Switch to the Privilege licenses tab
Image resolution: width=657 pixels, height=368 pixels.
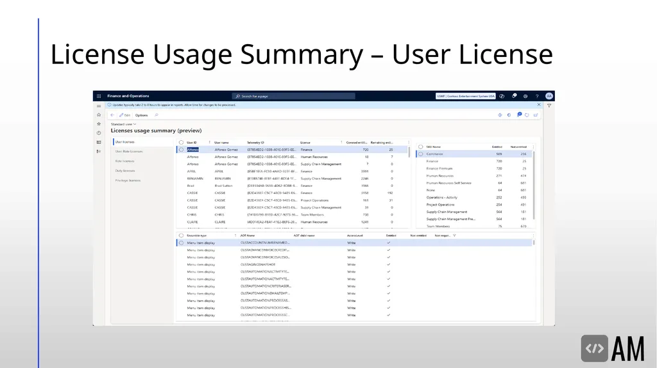tap(128, 180)
